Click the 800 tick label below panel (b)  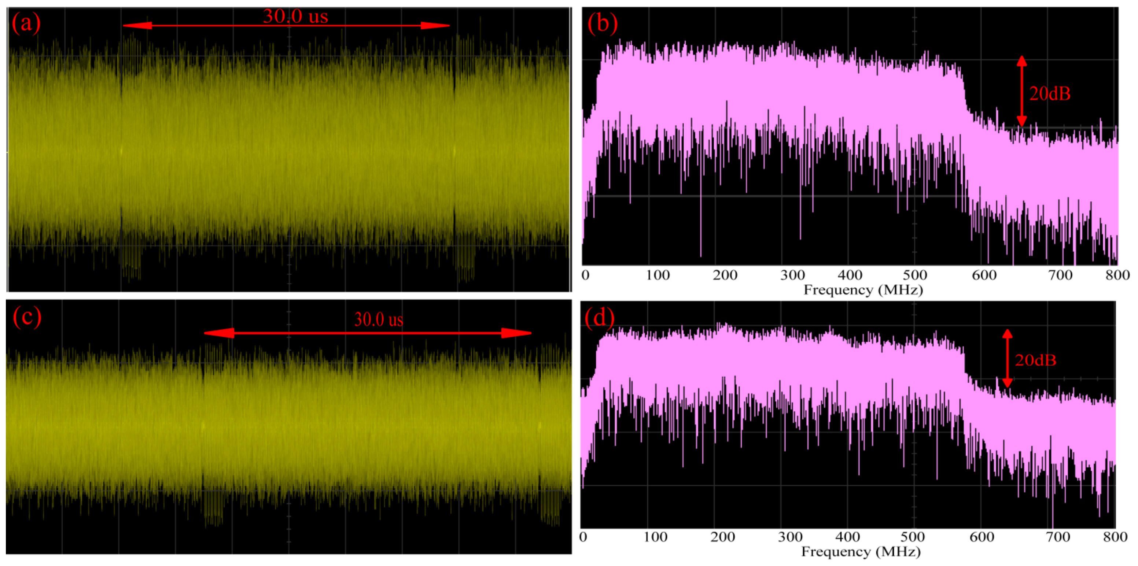[x=1117, y=275]
